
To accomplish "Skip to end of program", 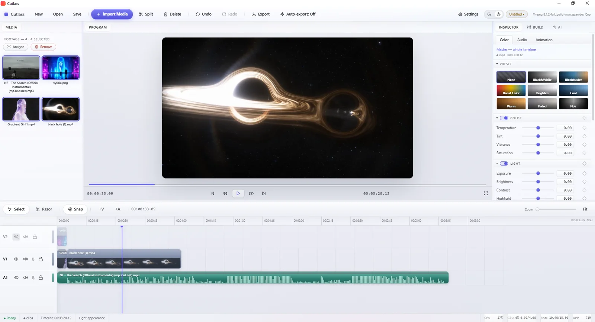I will coord(264,193).
